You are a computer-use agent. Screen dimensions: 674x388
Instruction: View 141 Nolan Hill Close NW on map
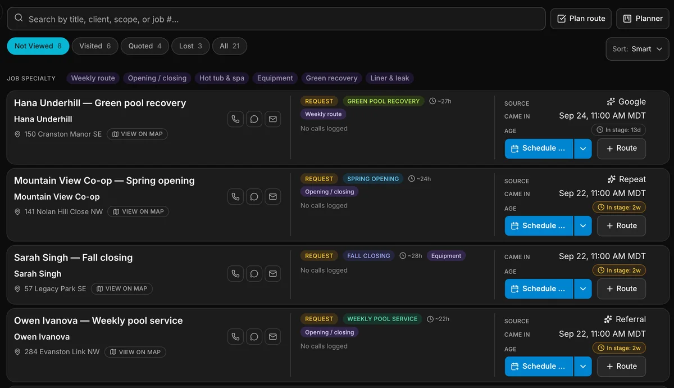tap(138, 211)
